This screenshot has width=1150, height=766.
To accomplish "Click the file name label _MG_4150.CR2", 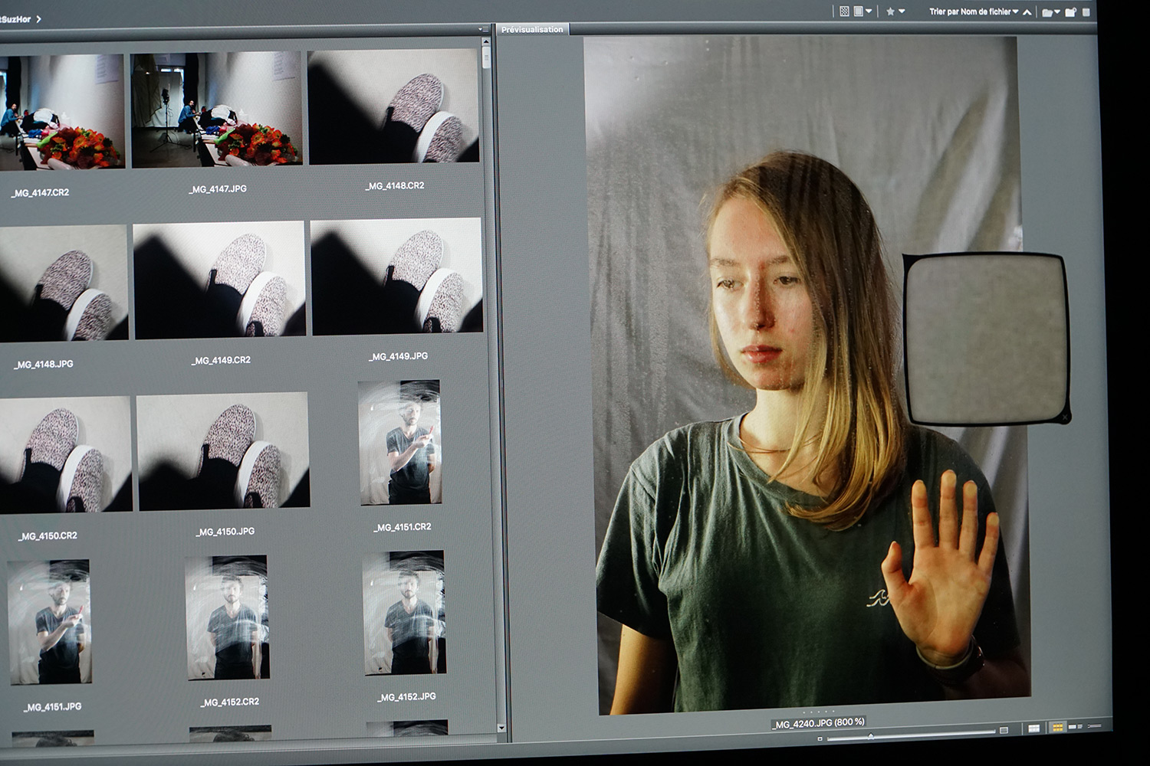I will click(x=48, y=536).
